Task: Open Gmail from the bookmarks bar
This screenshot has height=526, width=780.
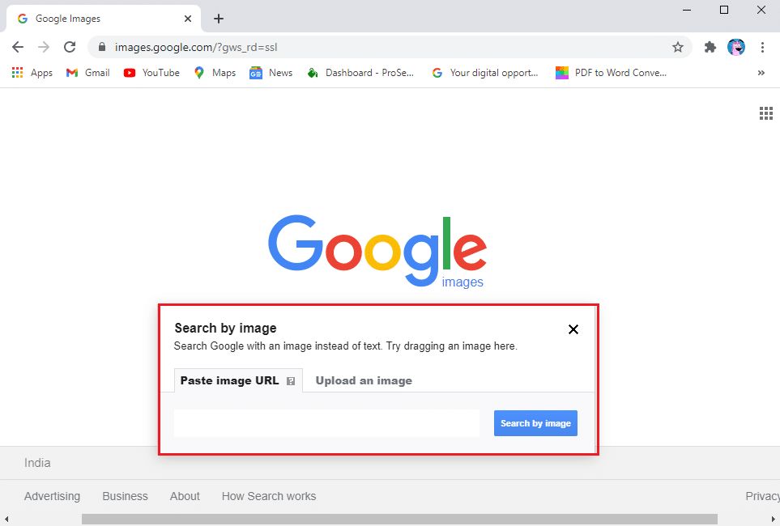Action: (87, 72)
